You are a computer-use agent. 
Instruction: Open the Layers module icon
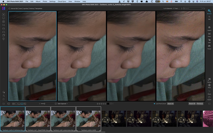pos(209,28)
